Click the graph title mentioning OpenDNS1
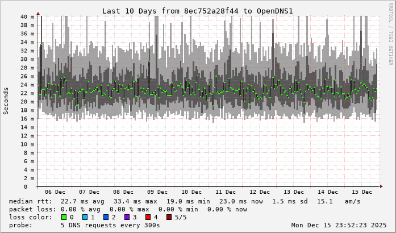The image size is (396, 233). click(197, 11)
